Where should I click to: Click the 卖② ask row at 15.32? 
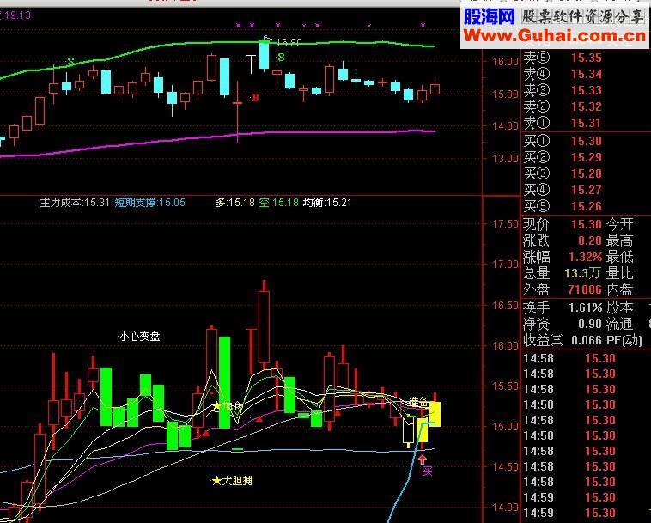pyautogui.click(x=563, y=106)
